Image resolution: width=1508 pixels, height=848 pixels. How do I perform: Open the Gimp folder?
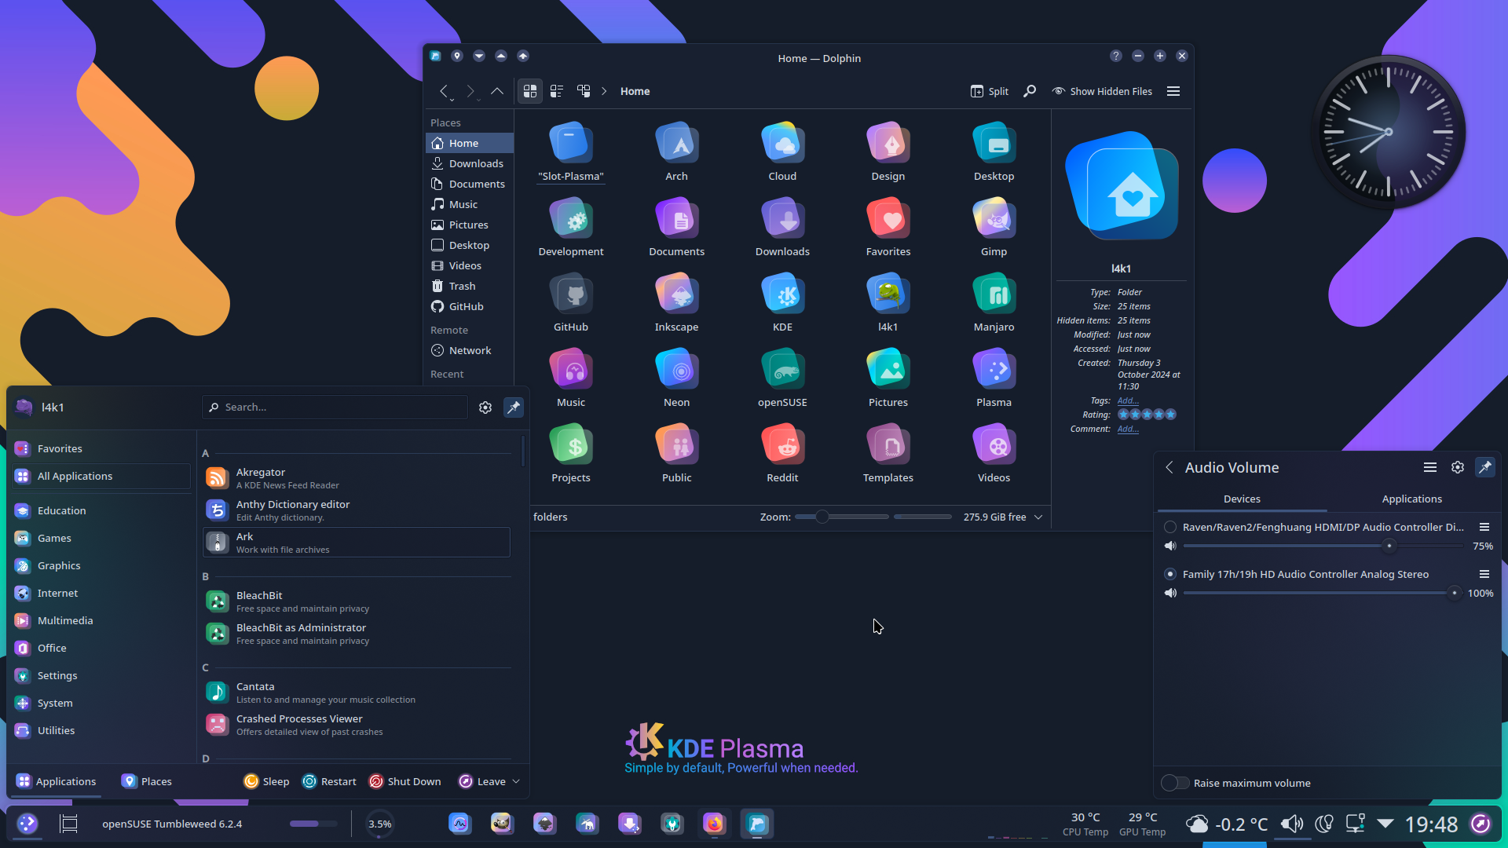coord(994,227)
